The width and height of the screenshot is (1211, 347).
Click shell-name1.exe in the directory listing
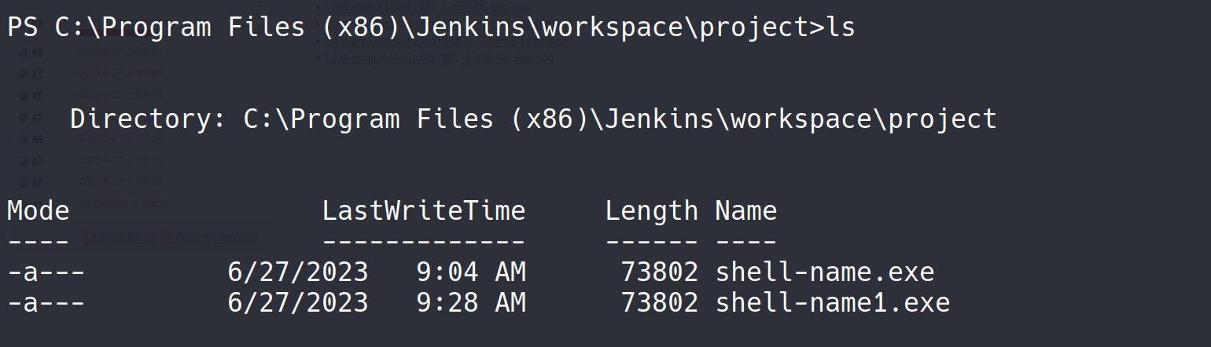pos(832,303)
